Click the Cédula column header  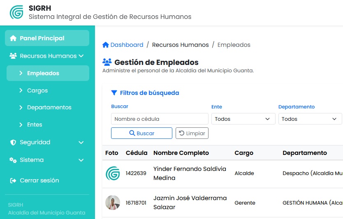point(137,153)
